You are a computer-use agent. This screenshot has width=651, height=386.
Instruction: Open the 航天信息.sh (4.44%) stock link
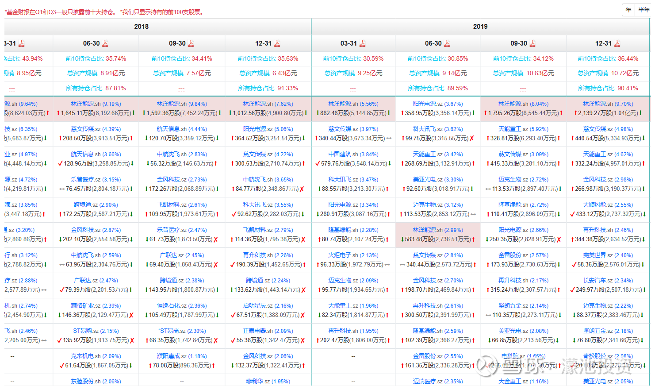click(x=182, y=129)
